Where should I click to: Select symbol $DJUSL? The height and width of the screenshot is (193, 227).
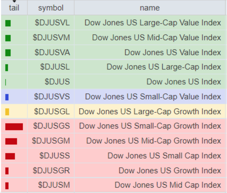[x=55, y=67]
